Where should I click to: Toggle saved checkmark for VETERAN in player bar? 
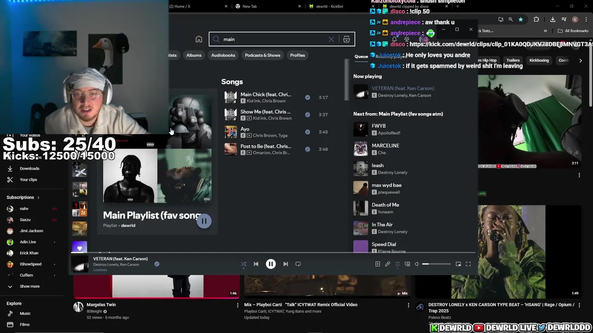click(157, 264)
